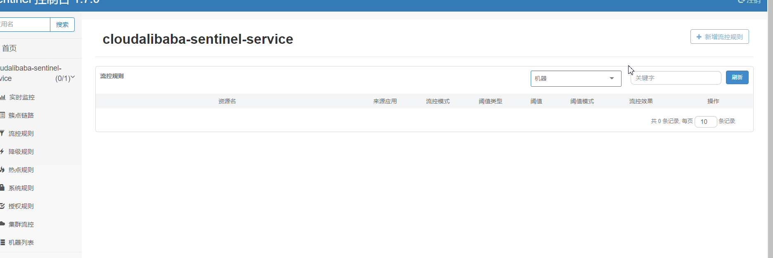Viewport: 773px width, 258px height.
Task: Click the 阈值模式 column header
Action: coord(582,101)
